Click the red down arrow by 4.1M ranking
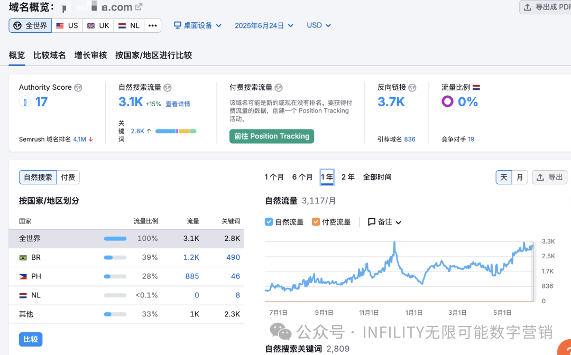The image size is (571, 355). 91,139
